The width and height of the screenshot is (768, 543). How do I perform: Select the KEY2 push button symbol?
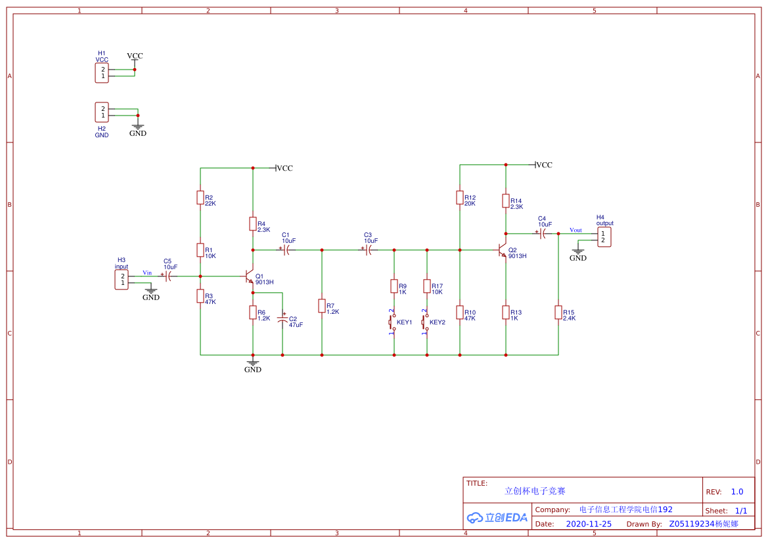(x=426, y=322)
